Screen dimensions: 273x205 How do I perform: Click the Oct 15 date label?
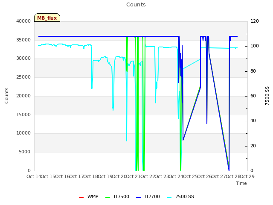pyautogui.click(x=48, y=176)
